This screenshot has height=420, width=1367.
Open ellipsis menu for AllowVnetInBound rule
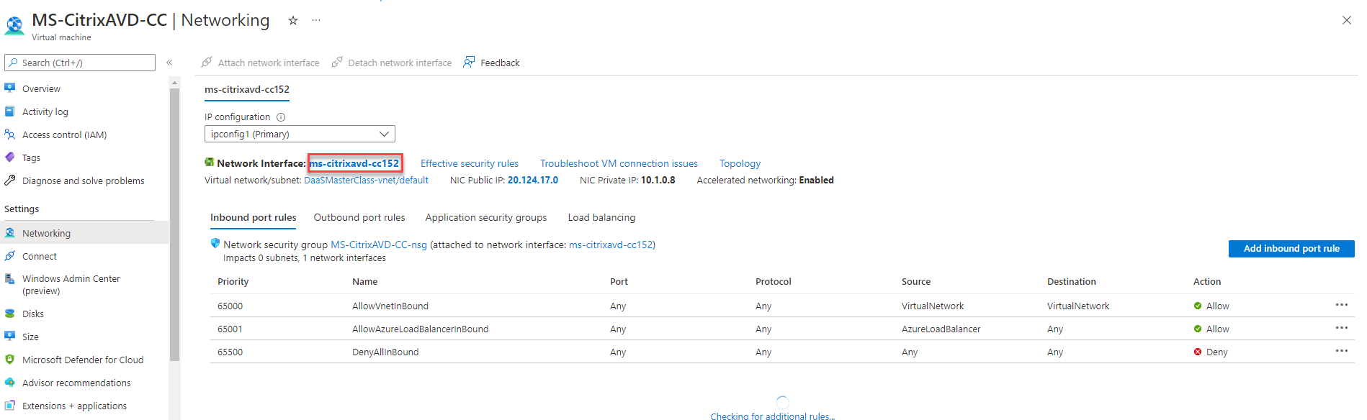[1341, 305]
